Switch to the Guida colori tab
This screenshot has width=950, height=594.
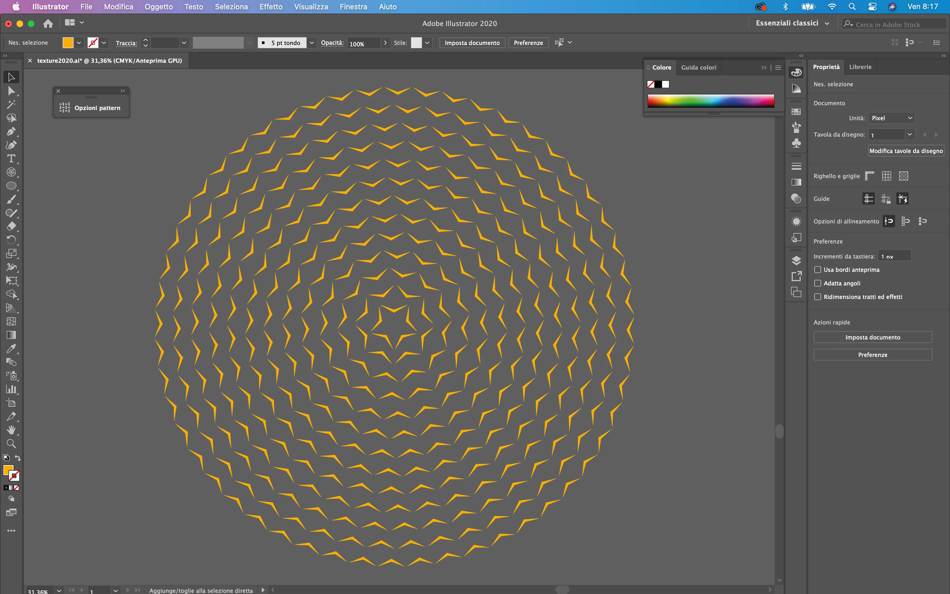pos(698,67)
